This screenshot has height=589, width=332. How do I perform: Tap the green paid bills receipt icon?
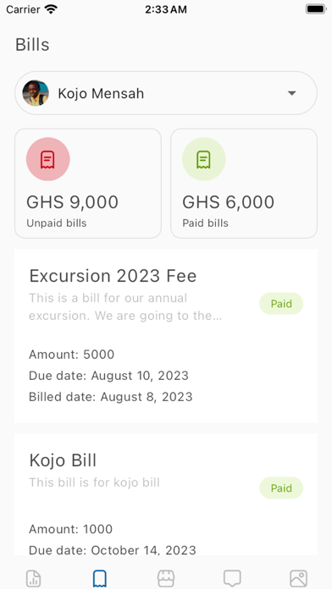coord(204,159)
